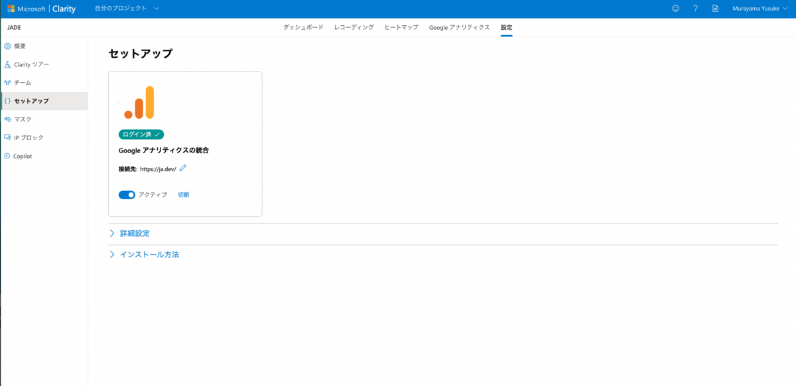Open the 自分のプロジェクト project dropdown
This screenshot has width=796, height=386.
[x=127, y=9]
